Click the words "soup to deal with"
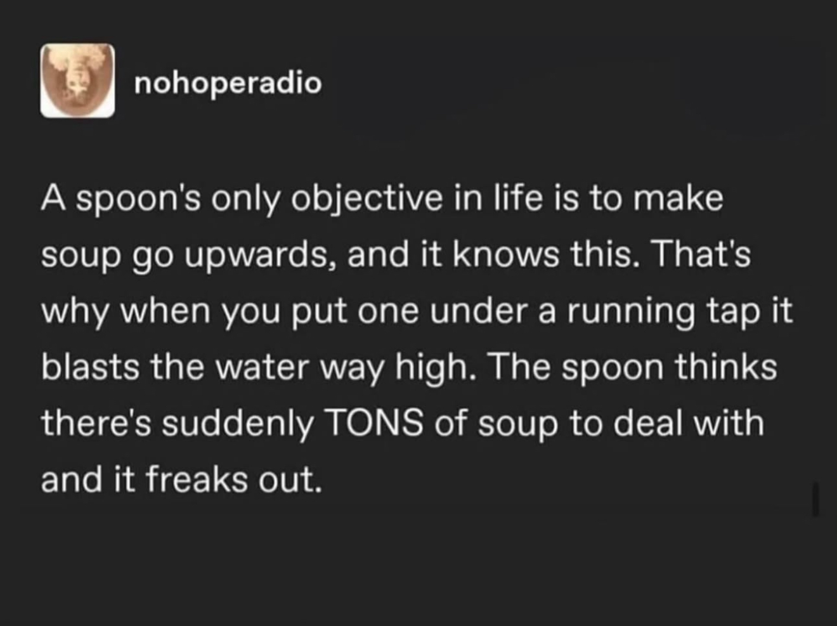This screenshot has width=837, height=626. tap(621, 423)
